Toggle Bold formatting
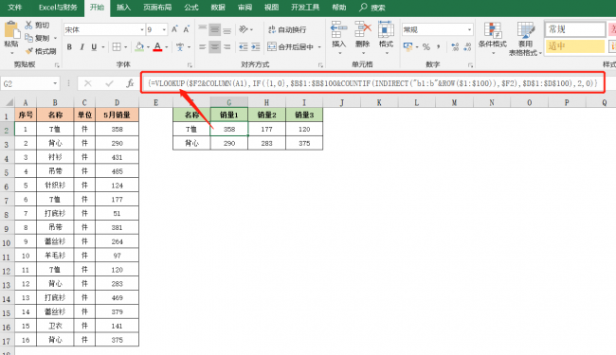The width and height of the screenshot is (616, 355). [x=69, y=47]
